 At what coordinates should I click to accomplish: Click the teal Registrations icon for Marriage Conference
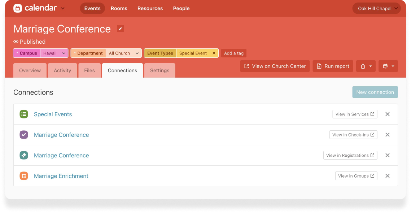tap(24, 155)
